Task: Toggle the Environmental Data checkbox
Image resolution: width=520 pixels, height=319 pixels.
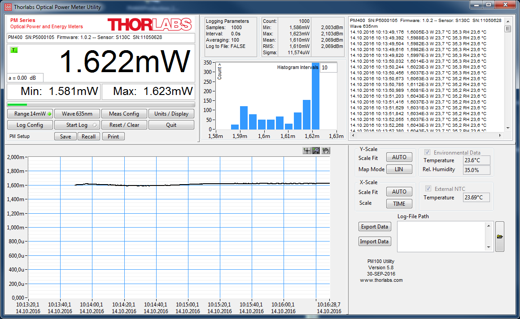Action: [x=427, y=152]
